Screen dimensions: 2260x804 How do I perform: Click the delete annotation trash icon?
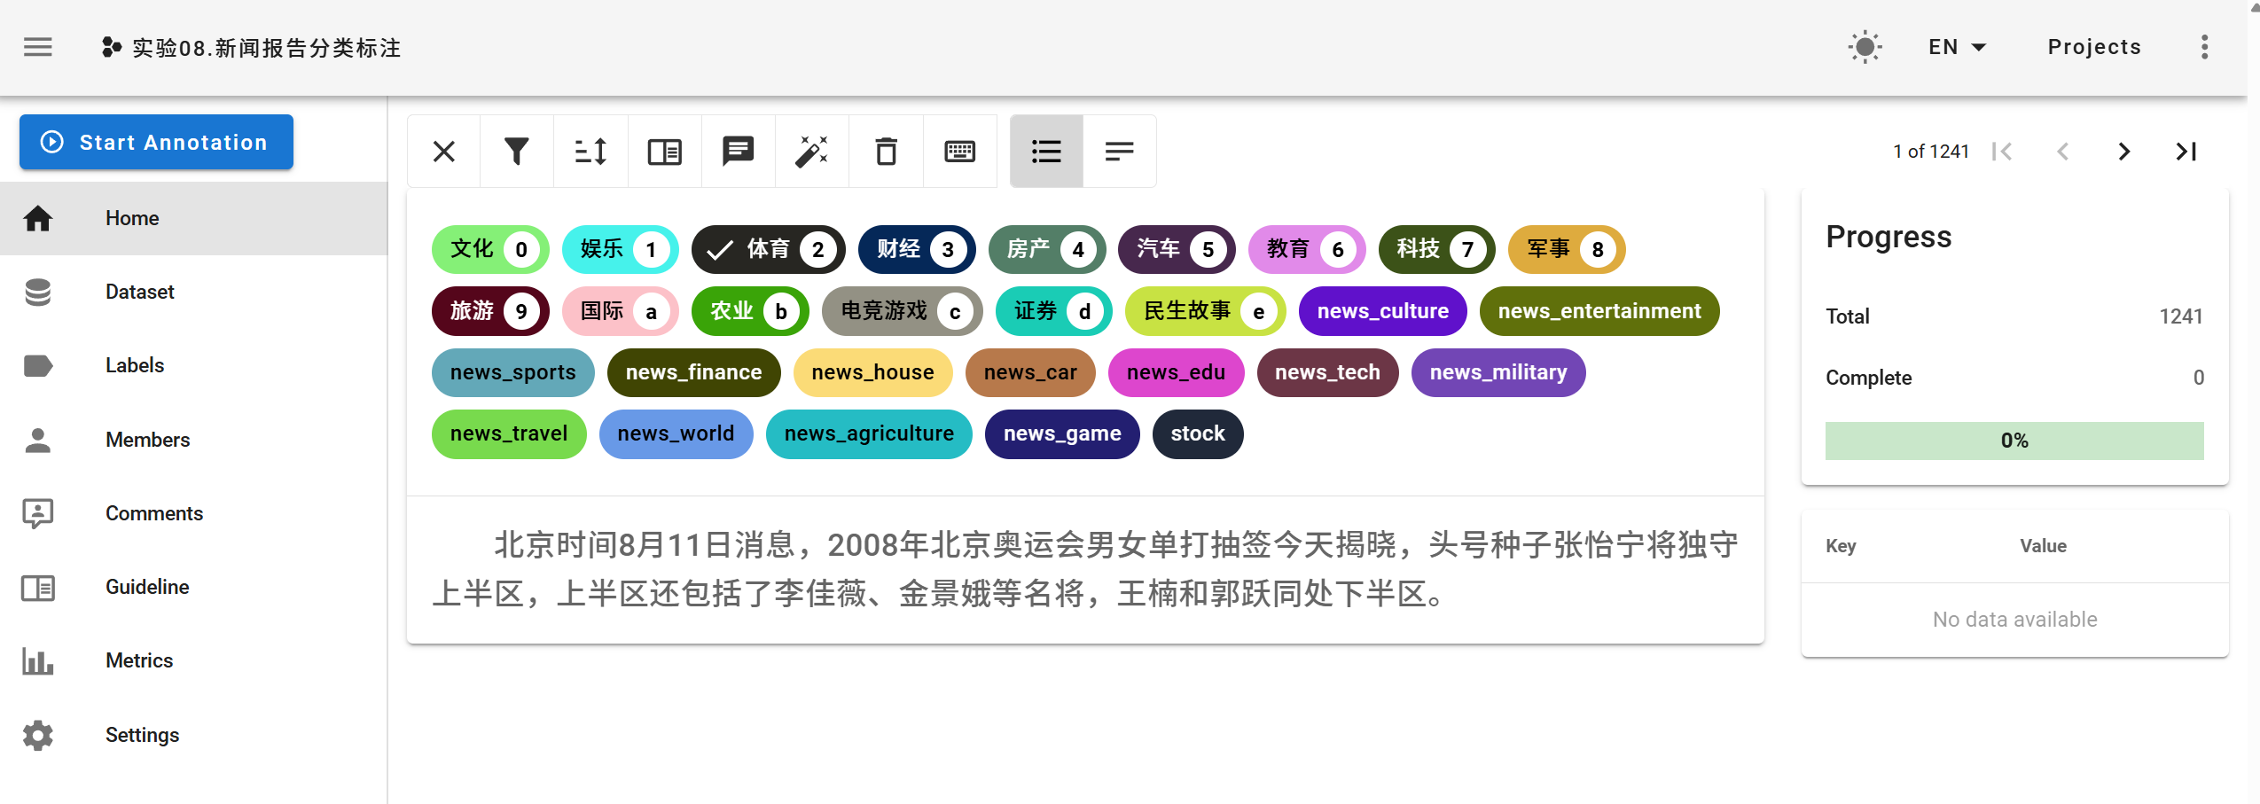[886, 151]
